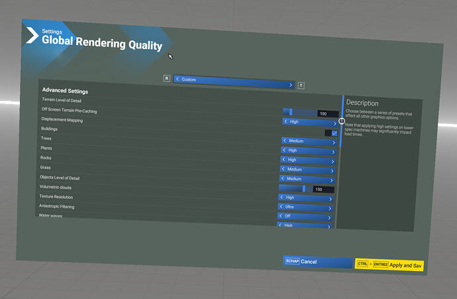Click the Off Screen Terrain Pre-Caching High selector
This screenshot has width=457, height=299.
(310, 123)
